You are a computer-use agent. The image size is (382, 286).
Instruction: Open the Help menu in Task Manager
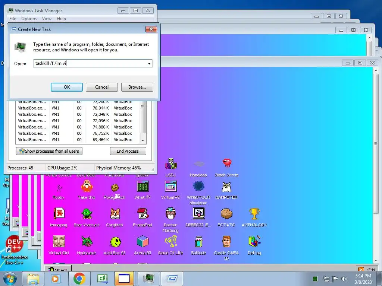(x=61, y=19)
